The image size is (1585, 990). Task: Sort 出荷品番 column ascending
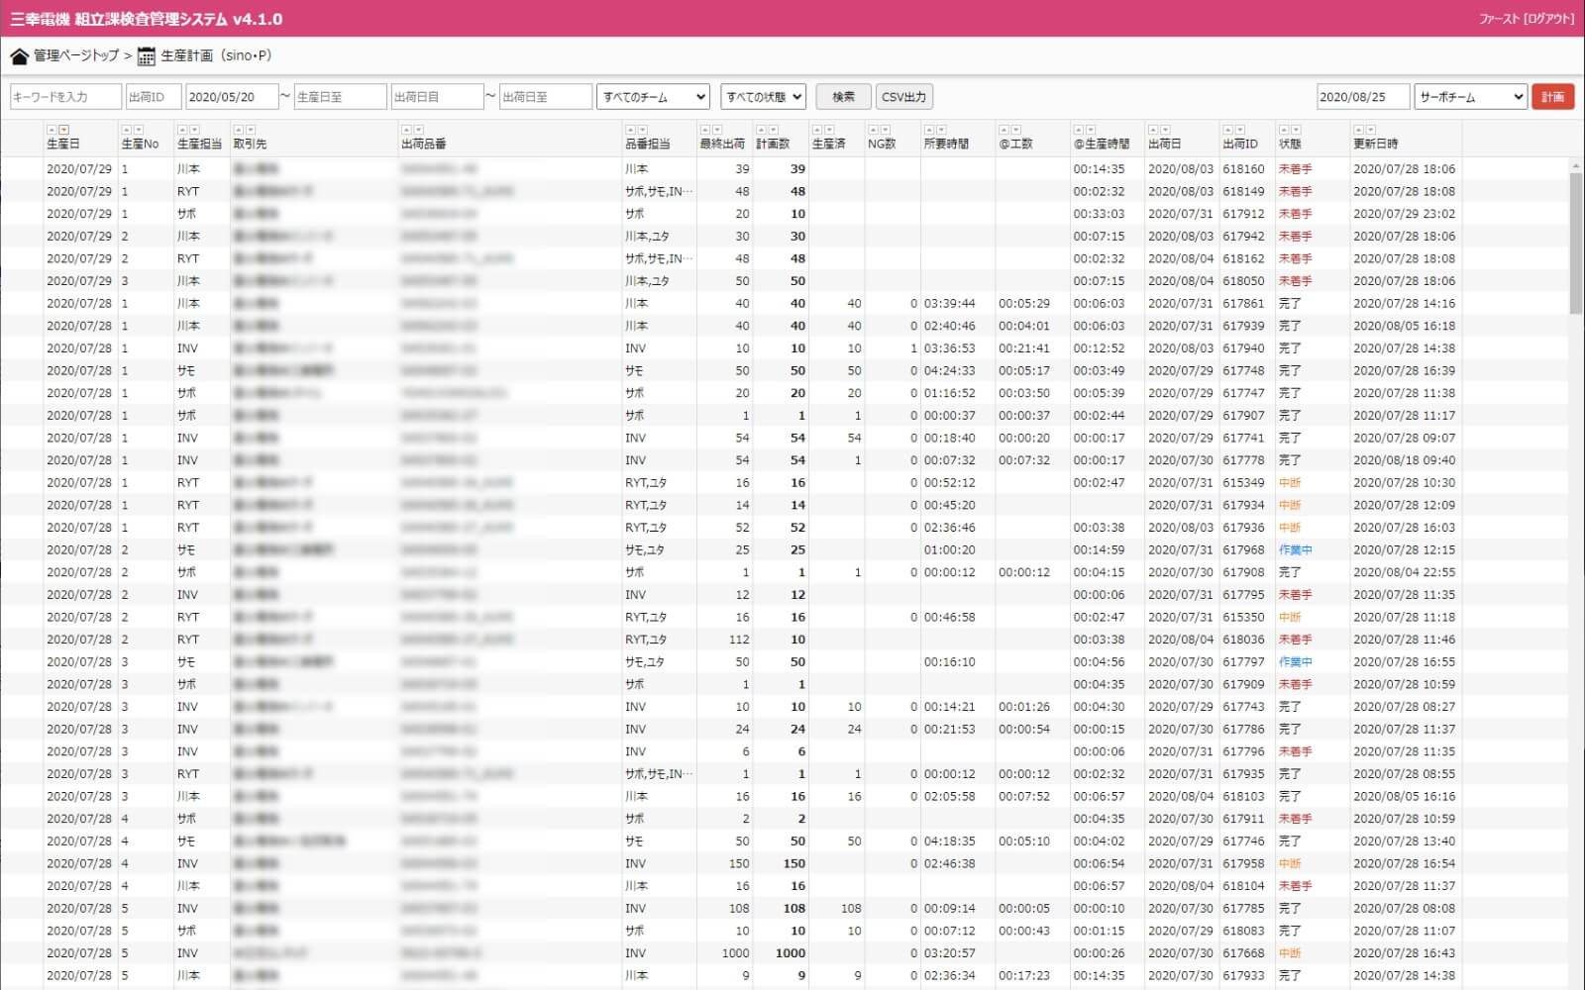(x=406, y=130)
